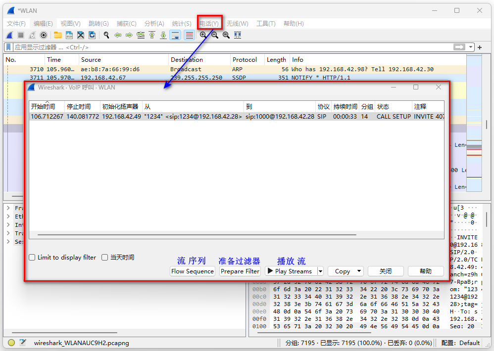Image resolution: width=494 pixels, height=351 pixels.
Task: Open the 编辑(E) menu
Action: point(43,24)
